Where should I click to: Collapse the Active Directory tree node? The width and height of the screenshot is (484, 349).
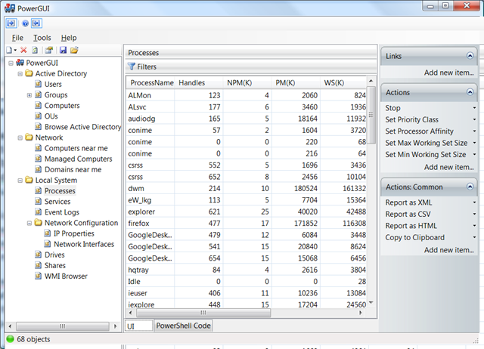click(20, 74)
